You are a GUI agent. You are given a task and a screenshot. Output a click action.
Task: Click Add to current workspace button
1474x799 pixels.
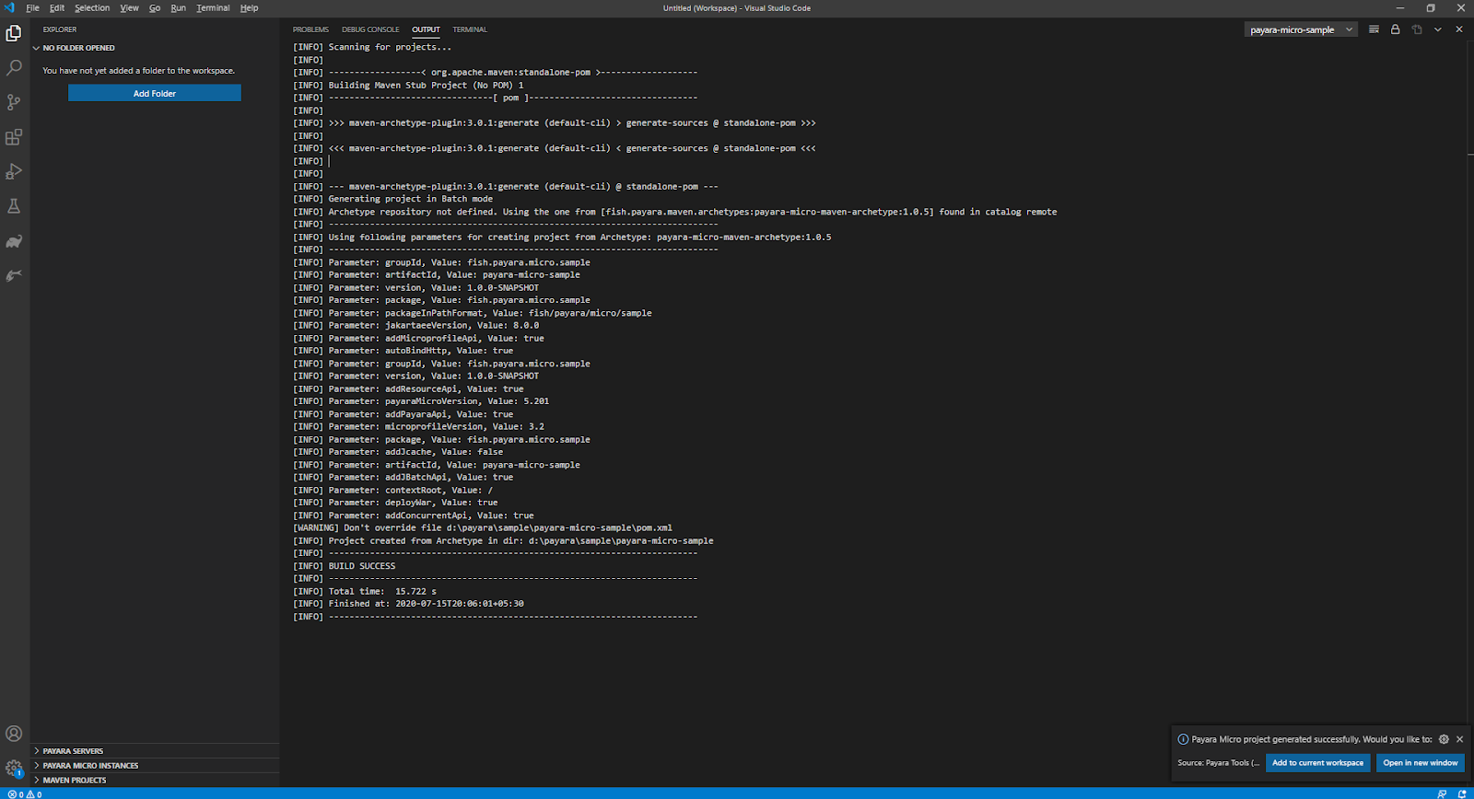[1317, 763]
